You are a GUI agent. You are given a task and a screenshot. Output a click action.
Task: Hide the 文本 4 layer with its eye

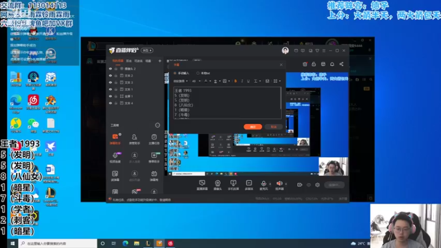click(110, 103)
